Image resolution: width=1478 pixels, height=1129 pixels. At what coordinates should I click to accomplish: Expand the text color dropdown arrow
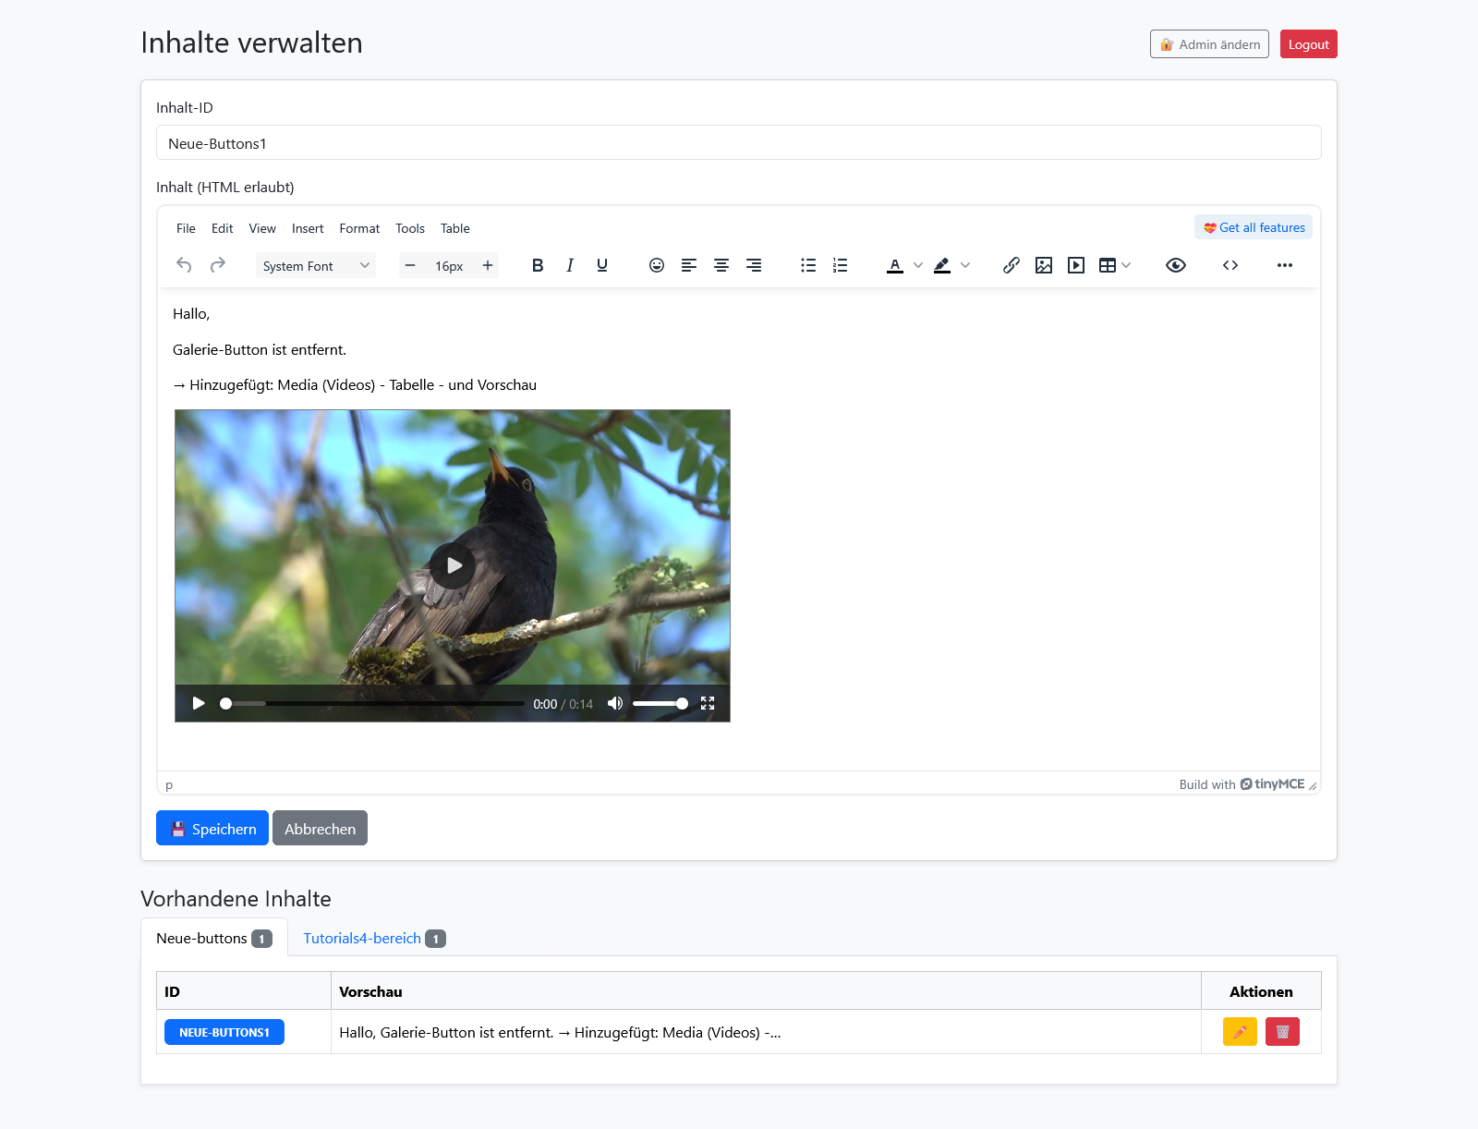[x=918, y=266]
